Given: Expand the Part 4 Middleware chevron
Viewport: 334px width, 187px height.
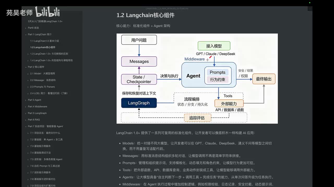Looking at the screenshot, I should point(26,107).
